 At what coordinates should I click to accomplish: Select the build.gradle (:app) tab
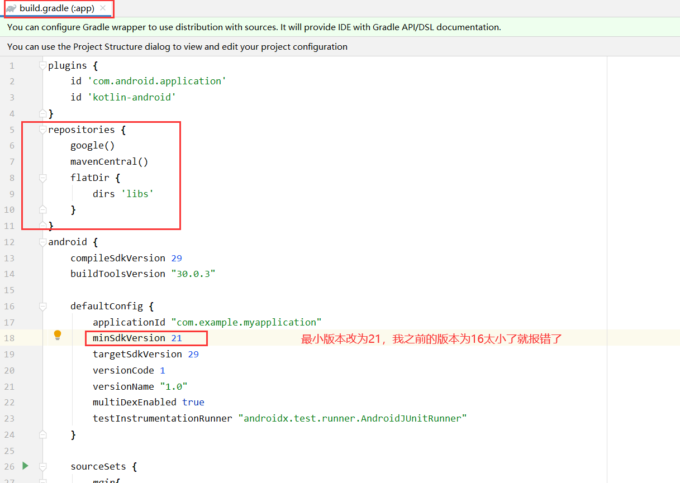click(x=56, y=8)
